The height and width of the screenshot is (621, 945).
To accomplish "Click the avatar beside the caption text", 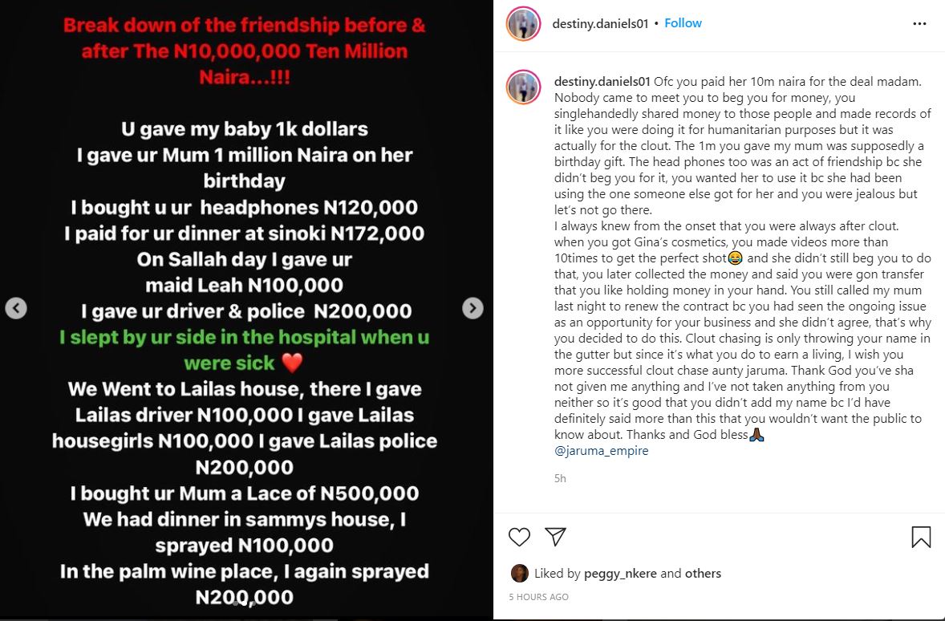I will click(523, 87).
